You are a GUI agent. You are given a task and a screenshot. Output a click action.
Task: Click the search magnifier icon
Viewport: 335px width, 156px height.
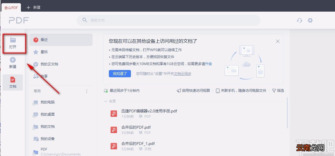coord(85,20)
